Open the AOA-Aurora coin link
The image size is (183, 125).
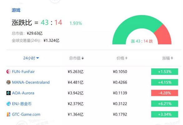[x=23, y=93]
